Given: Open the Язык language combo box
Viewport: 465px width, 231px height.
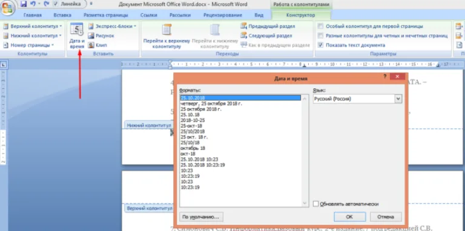Looking at the screenshot, I should pyautogui.click(x=357, y=99).
